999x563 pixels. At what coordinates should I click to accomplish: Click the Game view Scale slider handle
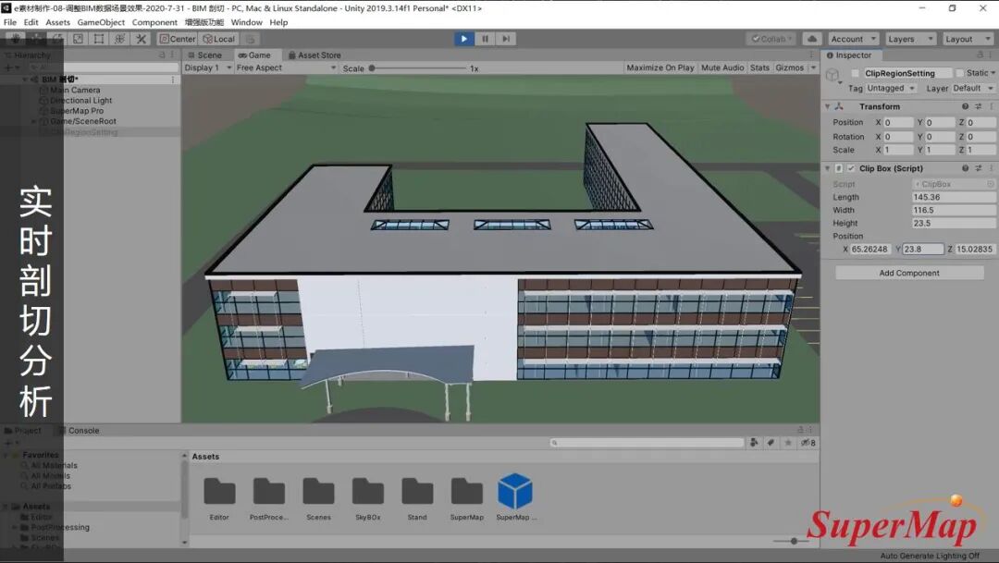(x=372, y=68)
